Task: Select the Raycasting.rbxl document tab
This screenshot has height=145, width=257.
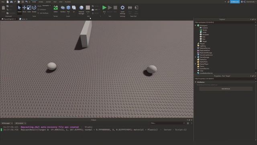Action: click(8, 19)
